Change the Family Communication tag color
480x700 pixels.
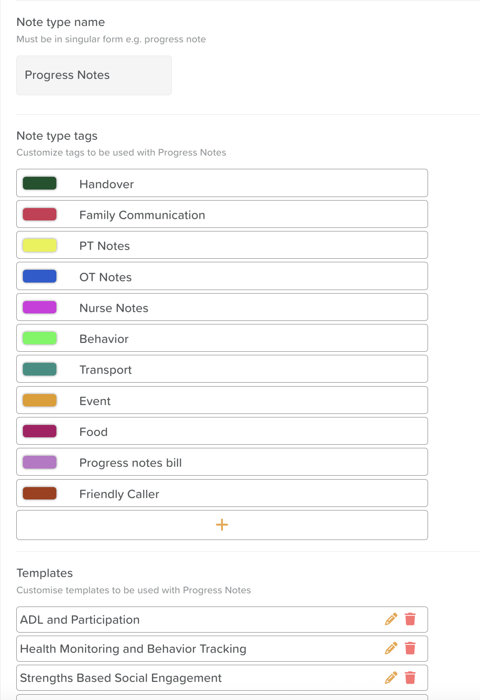coord(40,214)
